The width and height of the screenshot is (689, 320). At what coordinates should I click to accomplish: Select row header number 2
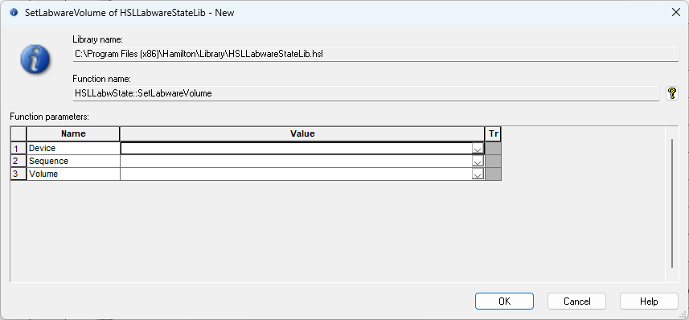(x=18, y=162)
